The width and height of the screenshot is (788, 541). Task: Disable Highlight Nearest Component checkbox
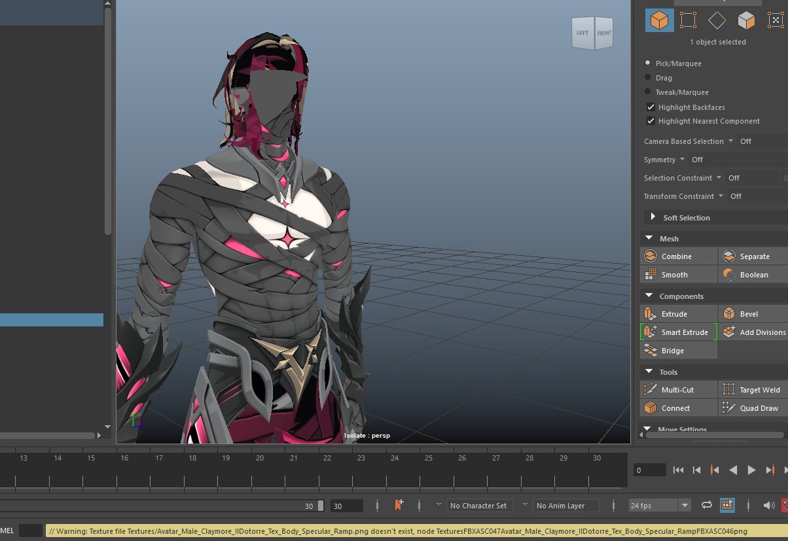[651, 121]
